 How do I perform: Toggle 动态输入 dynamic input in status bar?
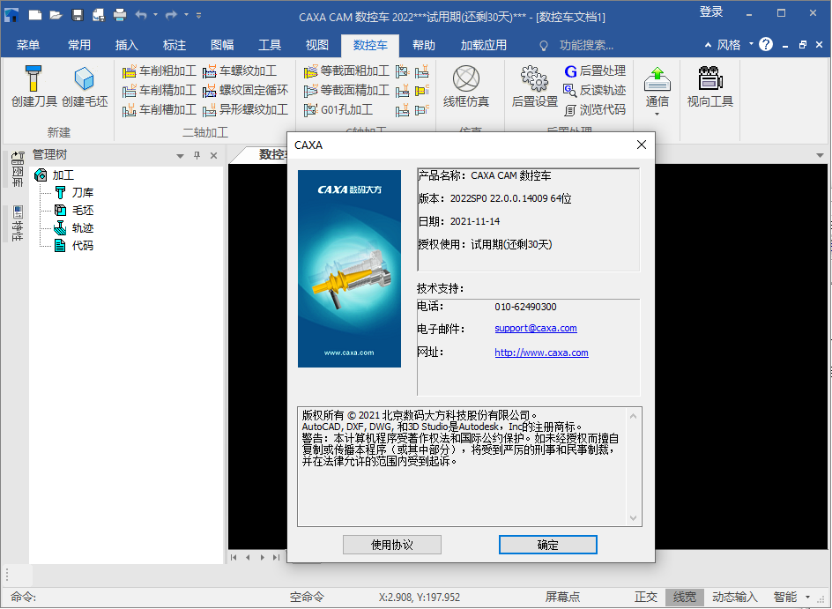point(734,598)
